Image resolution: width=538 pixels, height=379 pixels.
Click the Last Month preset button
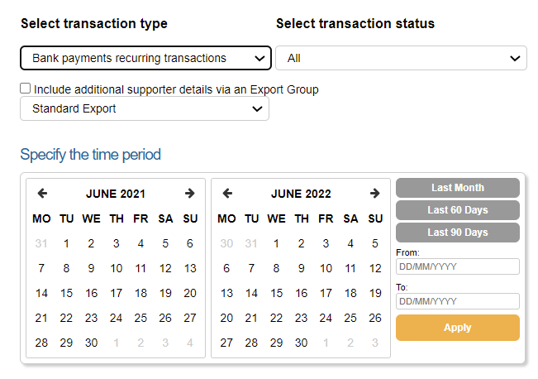point(457,188)
